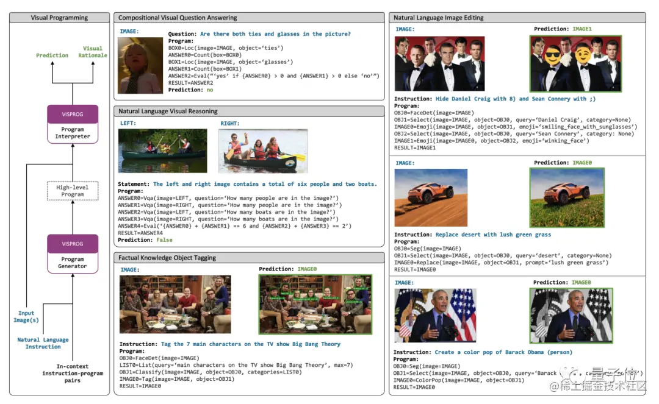The width and height of the screenshot is (659, 404).
Task: Open the Big Bang Theory input image
Action: point(175,304)
